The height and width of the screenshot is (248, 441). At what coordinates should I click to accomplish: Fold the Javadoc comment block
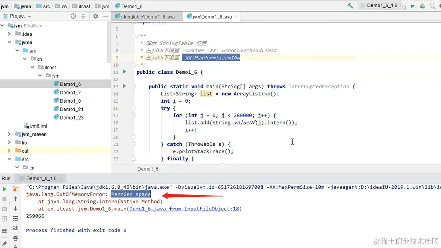pyautogui.click(x=134, y=35)
